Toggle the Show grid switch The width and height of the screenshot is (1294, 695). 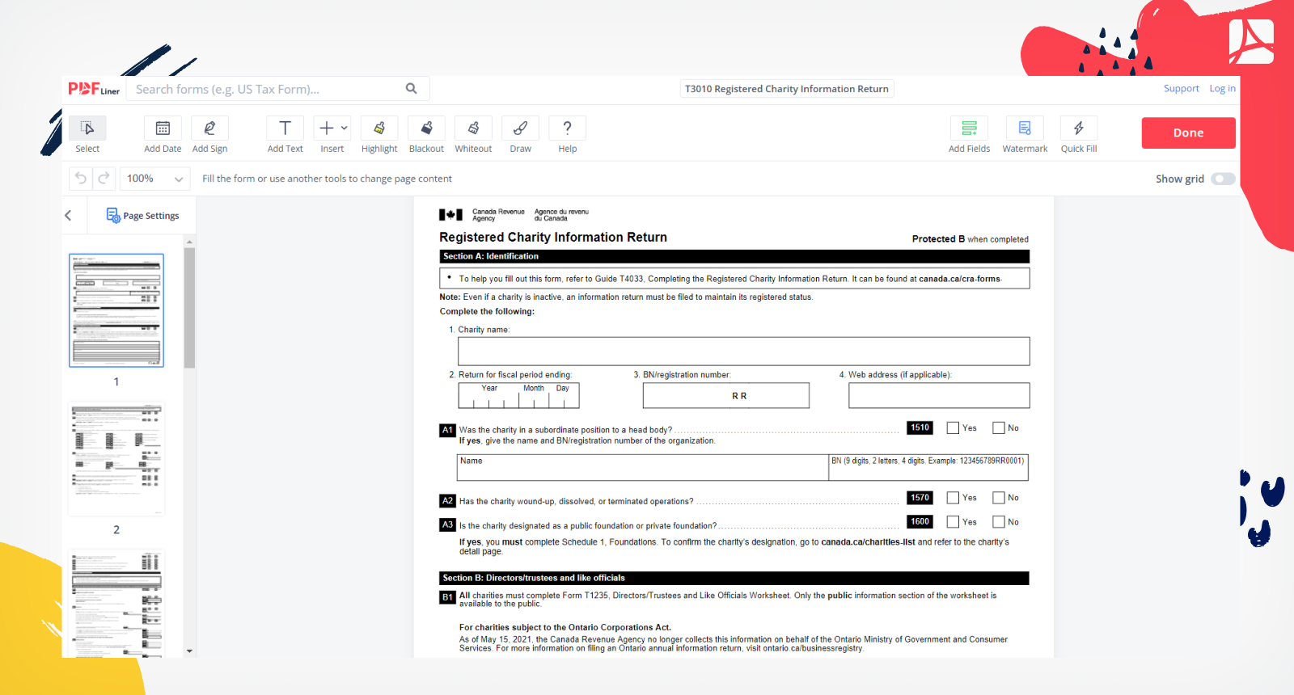tap(1223, 179)
